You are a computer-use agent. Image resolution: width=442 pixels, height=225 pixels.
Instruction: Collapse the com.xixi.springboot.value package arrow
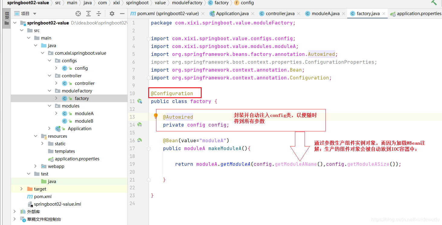coord(43,53)
